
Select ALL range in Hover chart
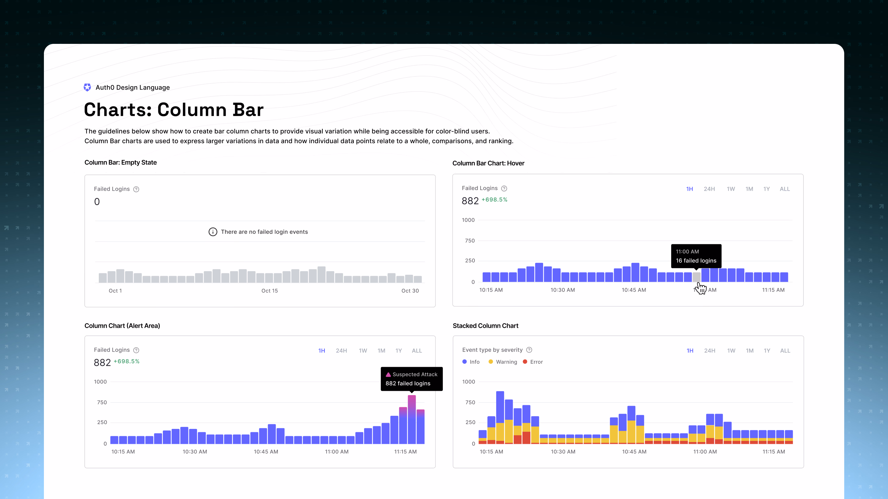coord(785,189)
